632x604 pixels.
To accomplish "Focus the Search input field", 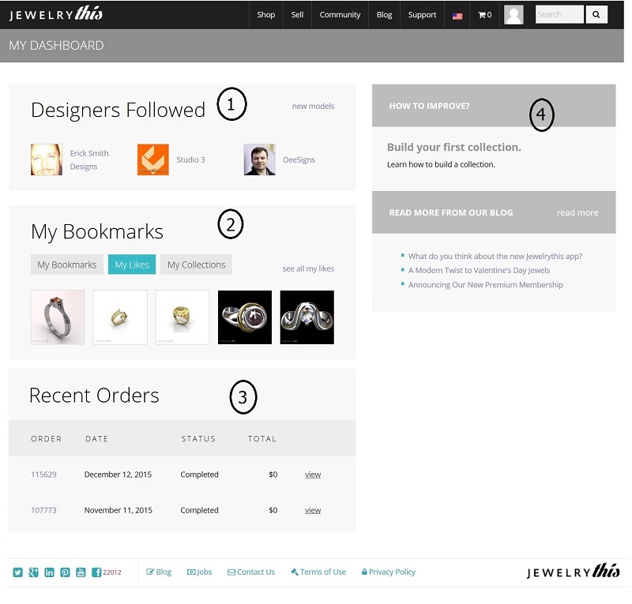I will (x=559, y=14).
